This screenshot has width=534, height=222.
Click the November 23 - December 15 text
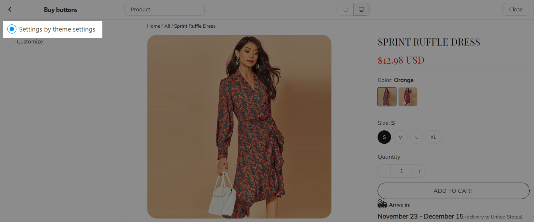[421, 216]
